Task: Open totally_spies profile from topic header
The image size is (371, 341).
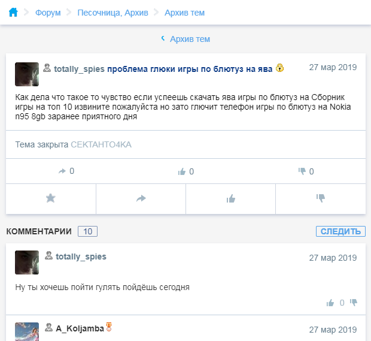Action: click(79, 70)
